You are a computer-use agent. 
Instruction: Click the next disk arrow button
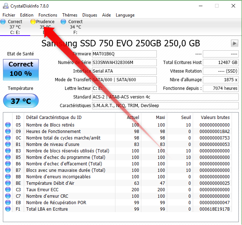coord(234,43)
